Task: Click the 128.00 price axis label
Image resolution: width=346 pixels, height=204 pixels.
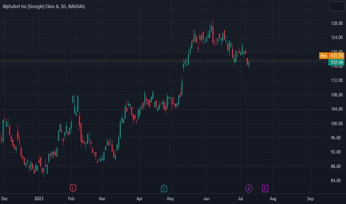Action: (337, 23)
